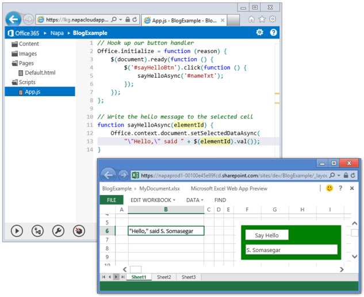Open address bar dropdown in Excel browser

tap(339, 175)
